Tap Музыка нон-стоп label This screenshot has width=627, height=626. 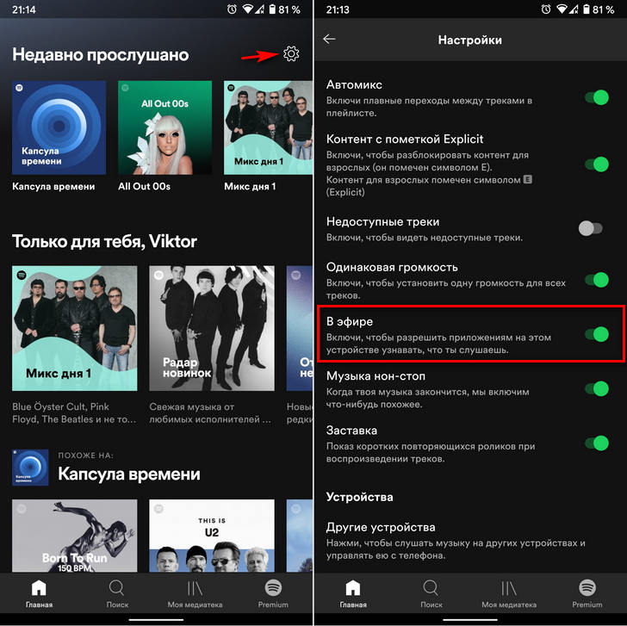tap(376, 375)
